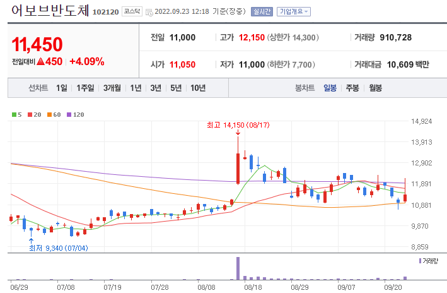Screen dimensions: 447x293
Task: Select the 1일 line chart period
Action: pos(62,88)
